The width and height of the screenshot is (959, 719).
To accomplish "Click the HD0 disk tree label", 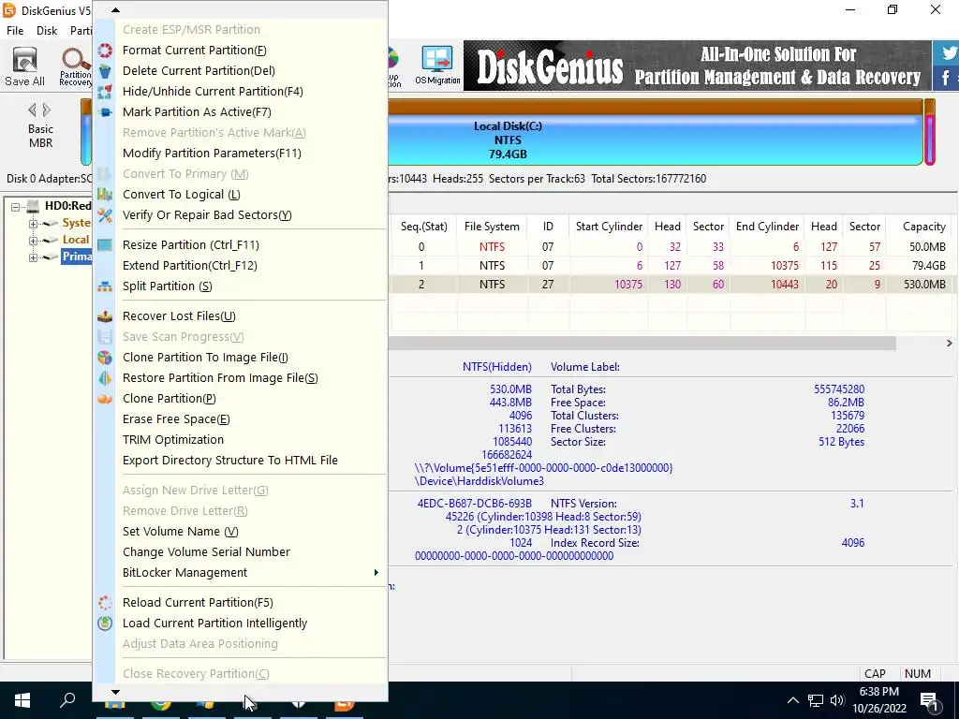I will pyautogui.click(x=67, y=206).
